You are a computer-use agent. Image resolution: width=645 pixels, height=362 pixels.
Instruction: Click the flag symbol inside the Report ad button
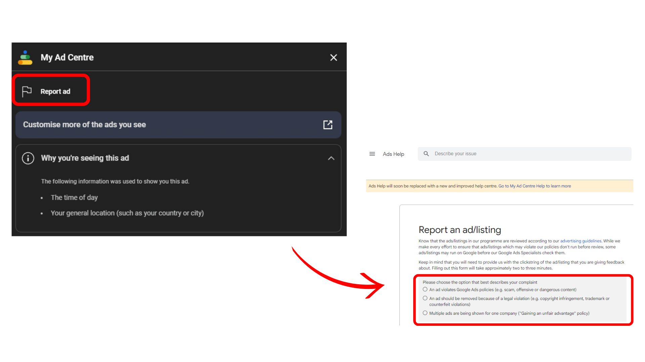pos(27,90)
